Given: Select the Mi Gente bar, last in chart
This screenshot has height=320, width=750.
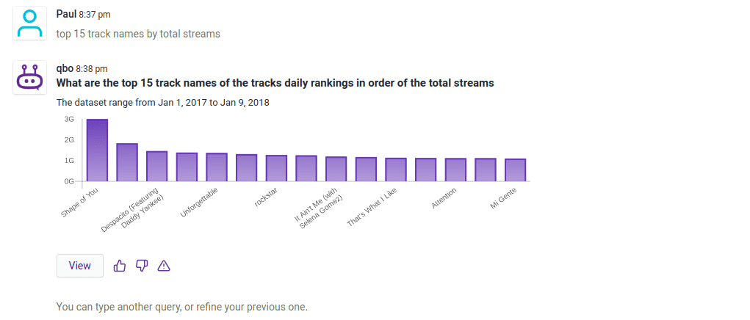Looking at the screenshot, I should (x=515, y=170).
